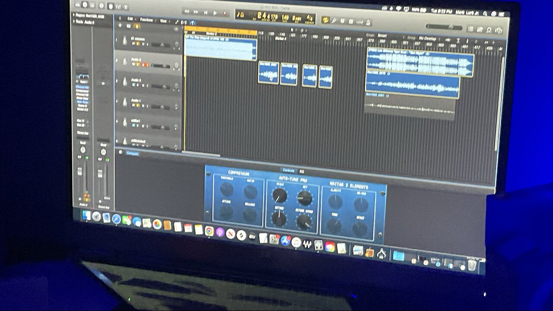Click the Compare button in Smart Controls

coord(132,153)
